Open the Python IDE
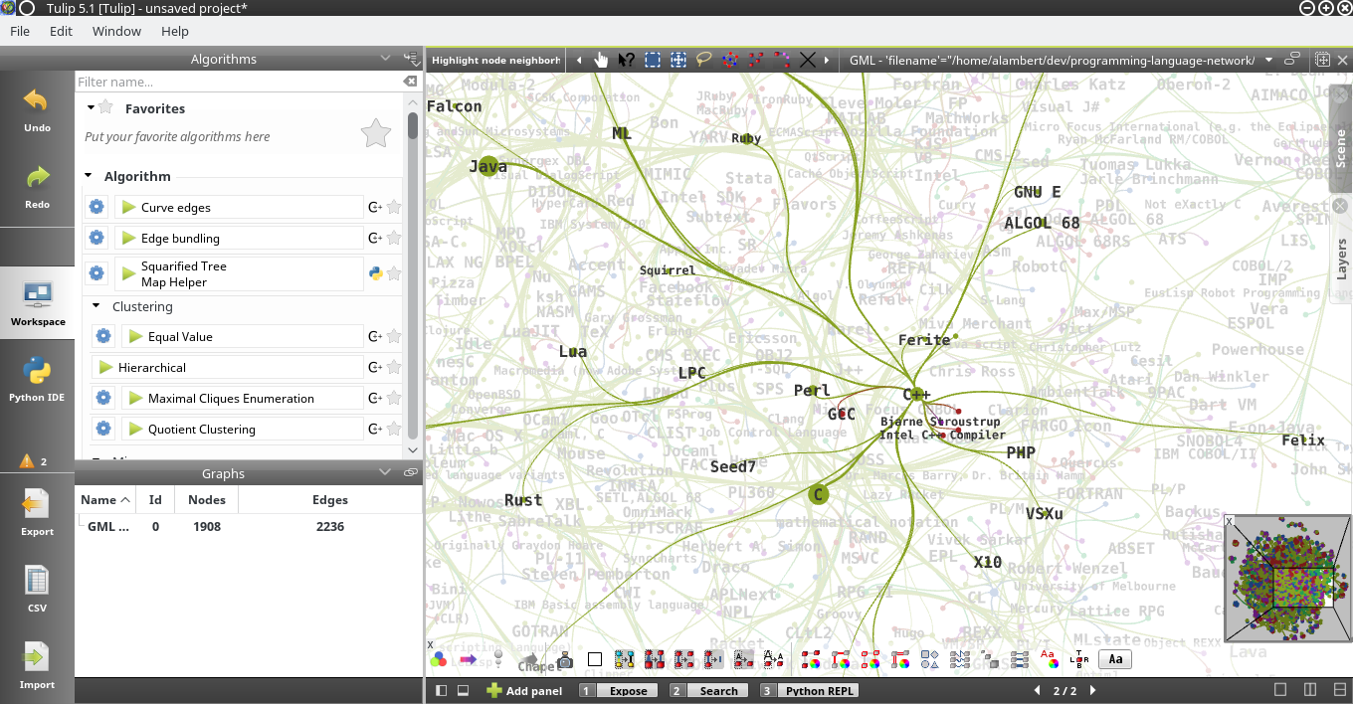The height and width of the screenshot is (704, 1353). 37,380
